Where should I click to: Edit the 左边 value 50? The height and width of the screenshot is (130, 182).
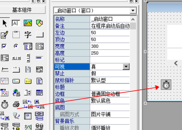[110, 33]
